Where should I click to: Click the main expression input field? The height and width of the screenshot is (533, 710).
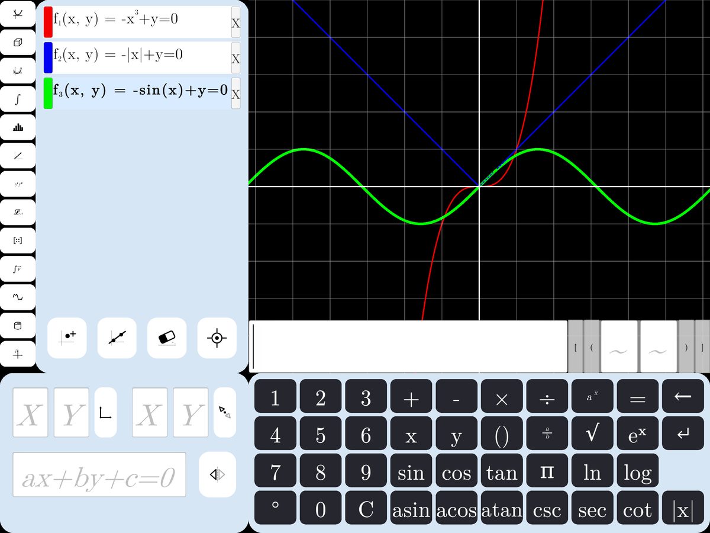click(408, 346)
